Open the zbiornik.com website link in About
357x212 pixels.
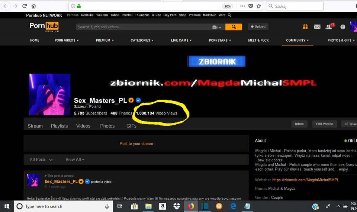point(306,180)
